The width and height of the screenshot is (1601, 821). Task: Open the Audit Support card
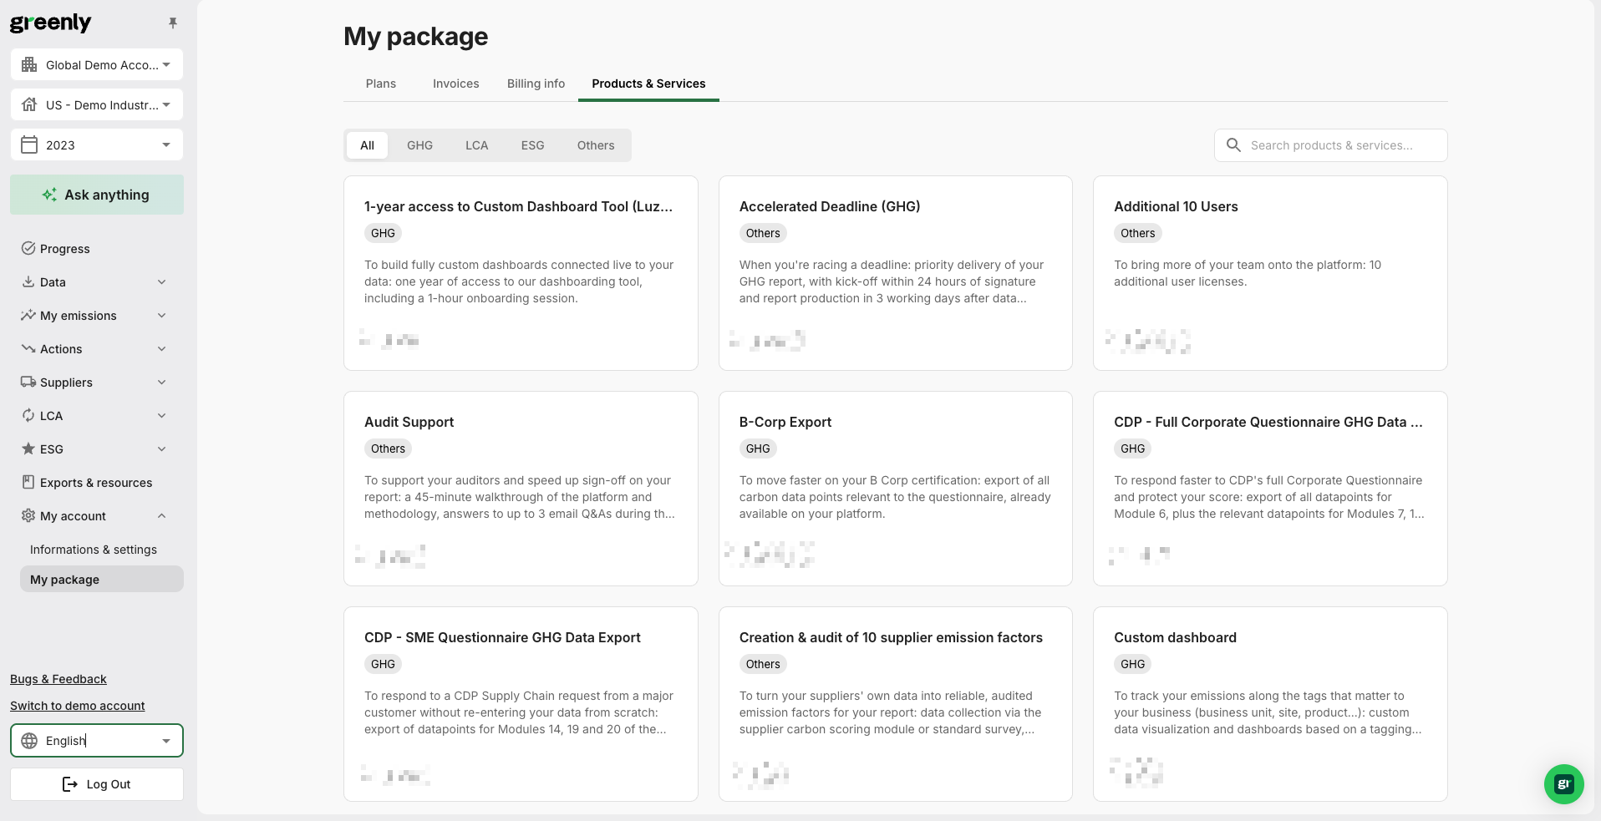[x=521, y=489]
